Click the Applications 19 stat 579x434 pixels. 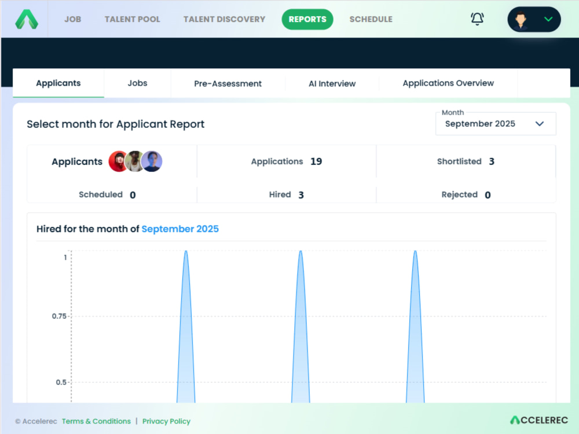click(x=287, y=161)
